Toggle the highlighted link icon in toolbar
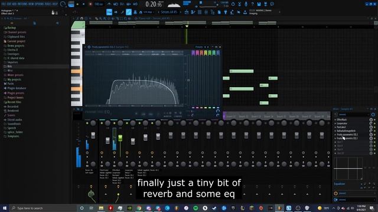378x212 pixels. pyautogui.click(x=129, y=12)
